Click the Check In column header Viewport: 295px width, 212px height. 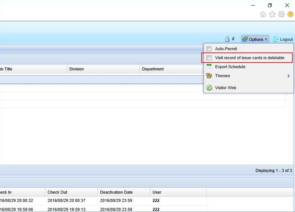(22, 192)
